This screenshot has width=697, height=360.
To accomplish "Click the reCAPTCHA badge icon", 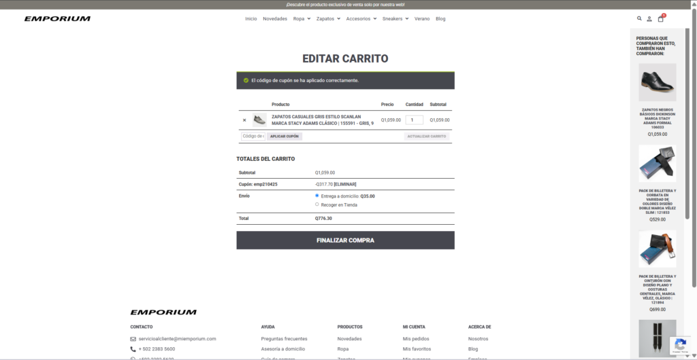I will [680, 345].
